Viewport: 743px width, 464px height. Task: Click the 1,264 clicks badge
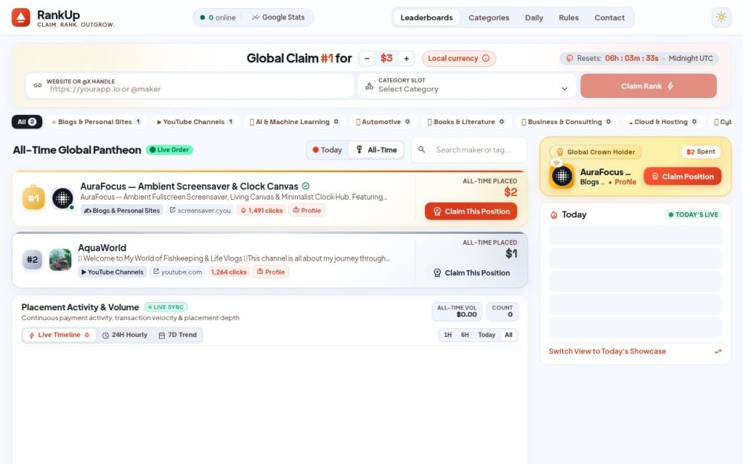click(x=229, y=272)
